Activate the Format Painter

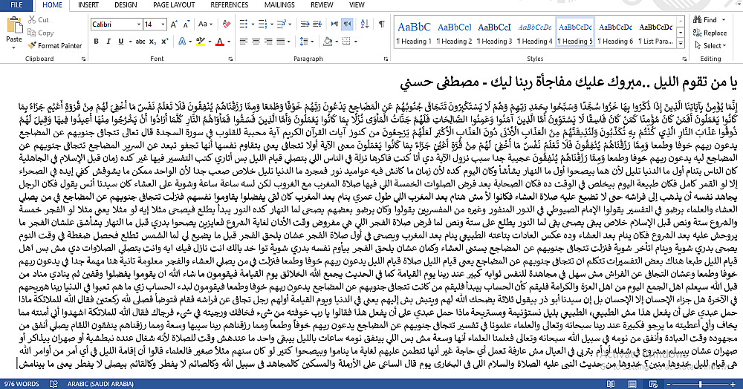coord(55,45)
